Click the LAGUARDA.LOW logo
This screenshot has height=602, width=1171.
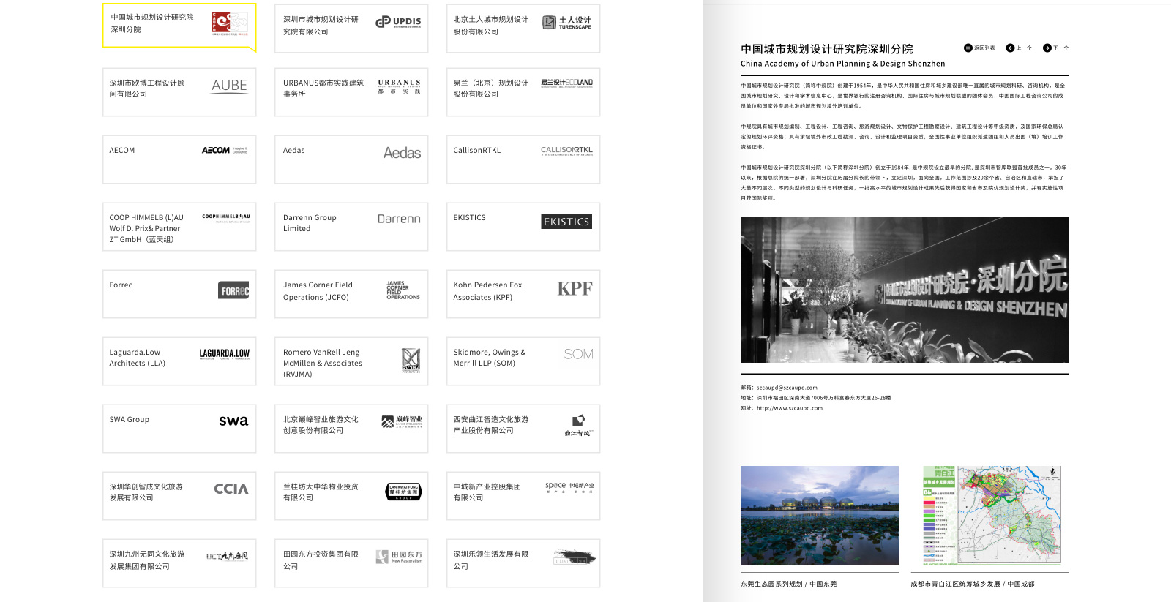pyautogui.click(x=224, y=354)
